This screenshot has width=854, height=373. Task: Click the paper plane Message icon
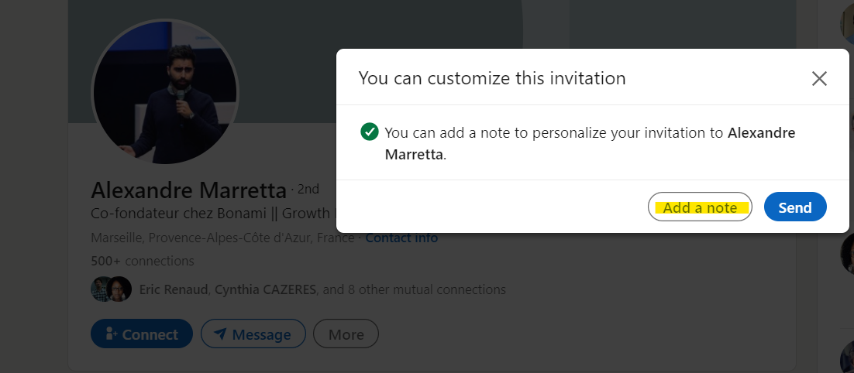point(221,334)
